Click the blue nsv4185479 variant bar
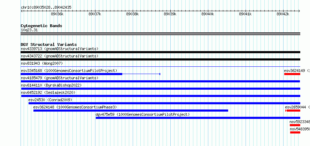The width and height of the screenshot is (310, 146). [x=160, y=81]
